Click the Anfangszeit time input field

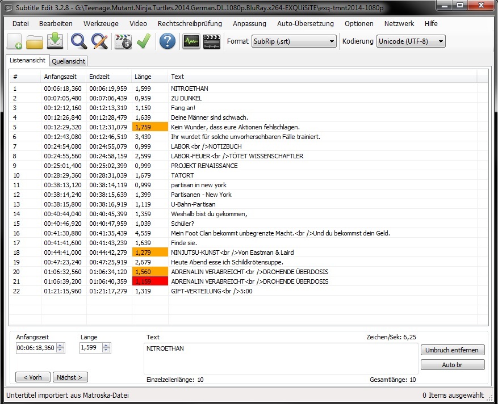(x=36, y=348)
